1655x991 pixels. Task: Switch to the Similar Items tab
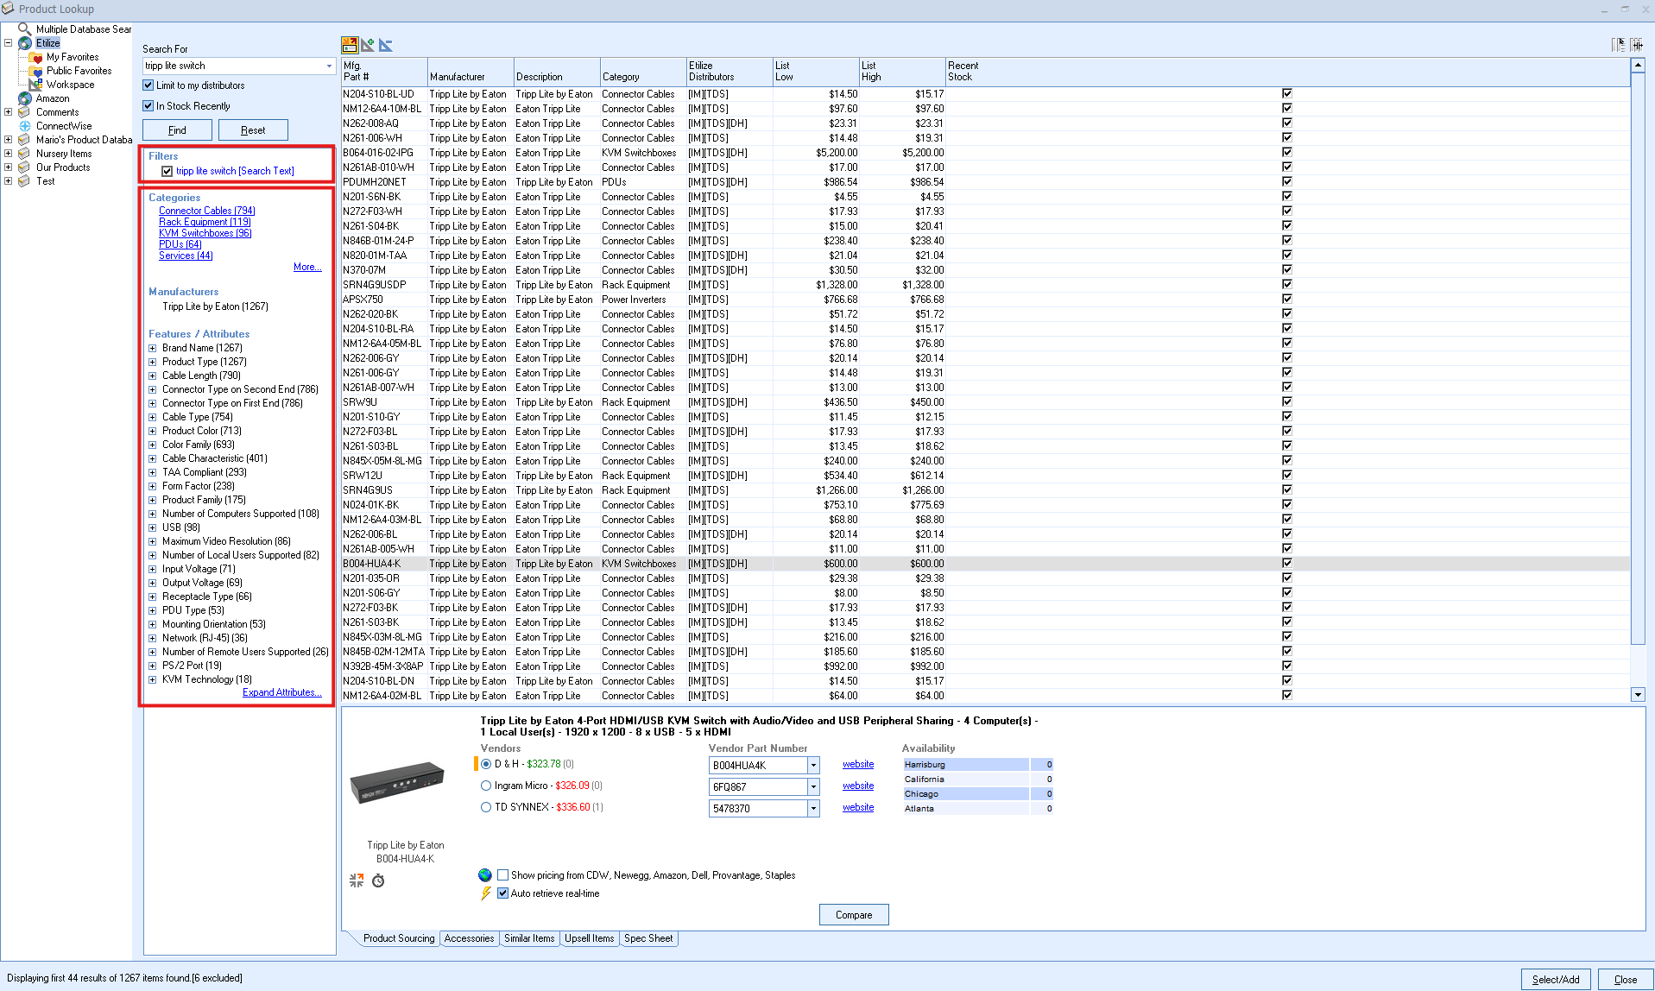coord(529,938)
